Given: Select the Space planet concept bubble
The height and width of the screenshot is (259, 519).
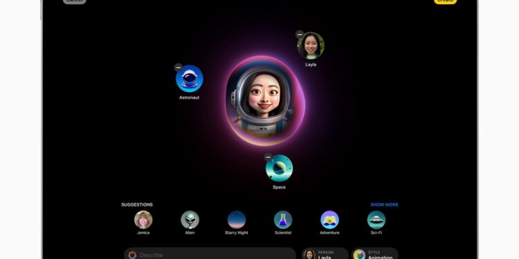Looking at the screenshot, I should click(x=280, y=168).
